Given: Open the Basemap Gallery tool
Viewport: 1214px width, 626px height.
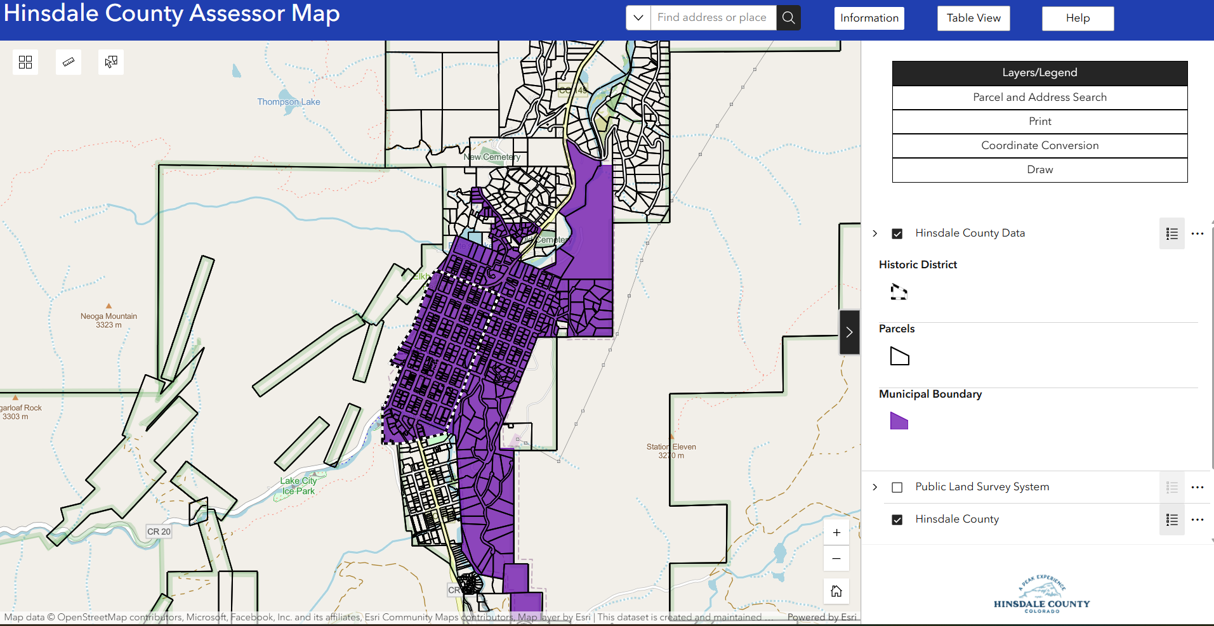Looking at the screenshot, I should [25, 62].
